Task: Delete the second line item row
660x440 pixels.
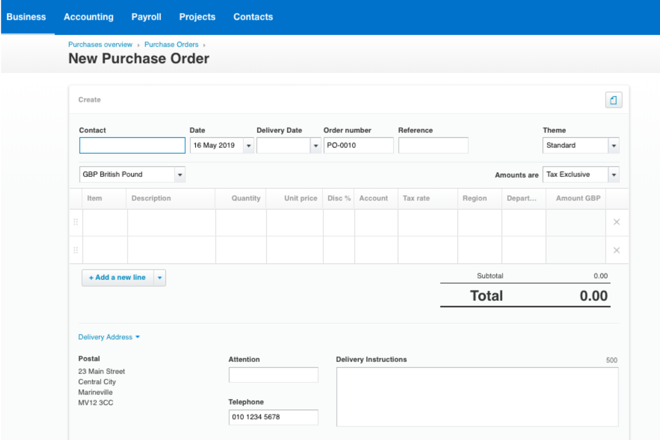Action: (617, 251)
